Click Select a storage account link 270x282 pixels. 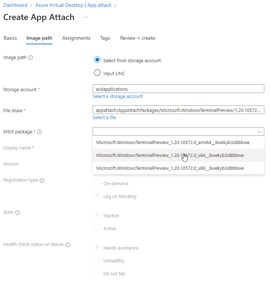tap(118, 97)
